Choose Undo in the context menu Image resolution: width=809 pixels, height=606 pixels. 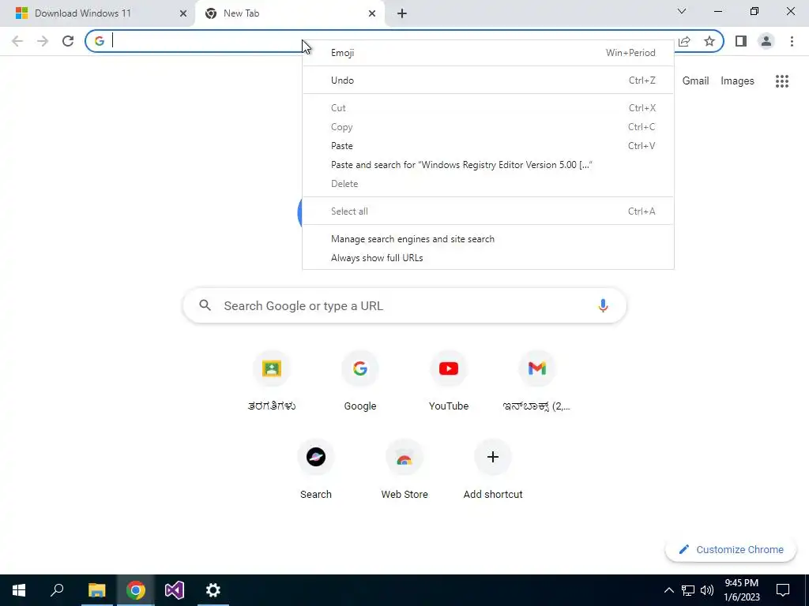[x=488, y=80]
